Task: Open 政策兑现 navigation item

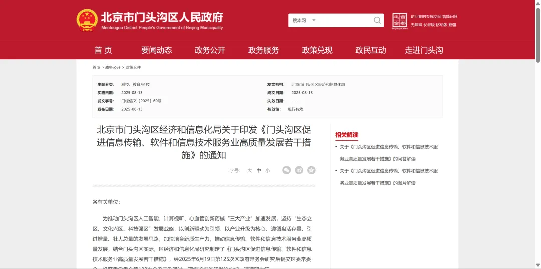Action: (x=317, y=50)
